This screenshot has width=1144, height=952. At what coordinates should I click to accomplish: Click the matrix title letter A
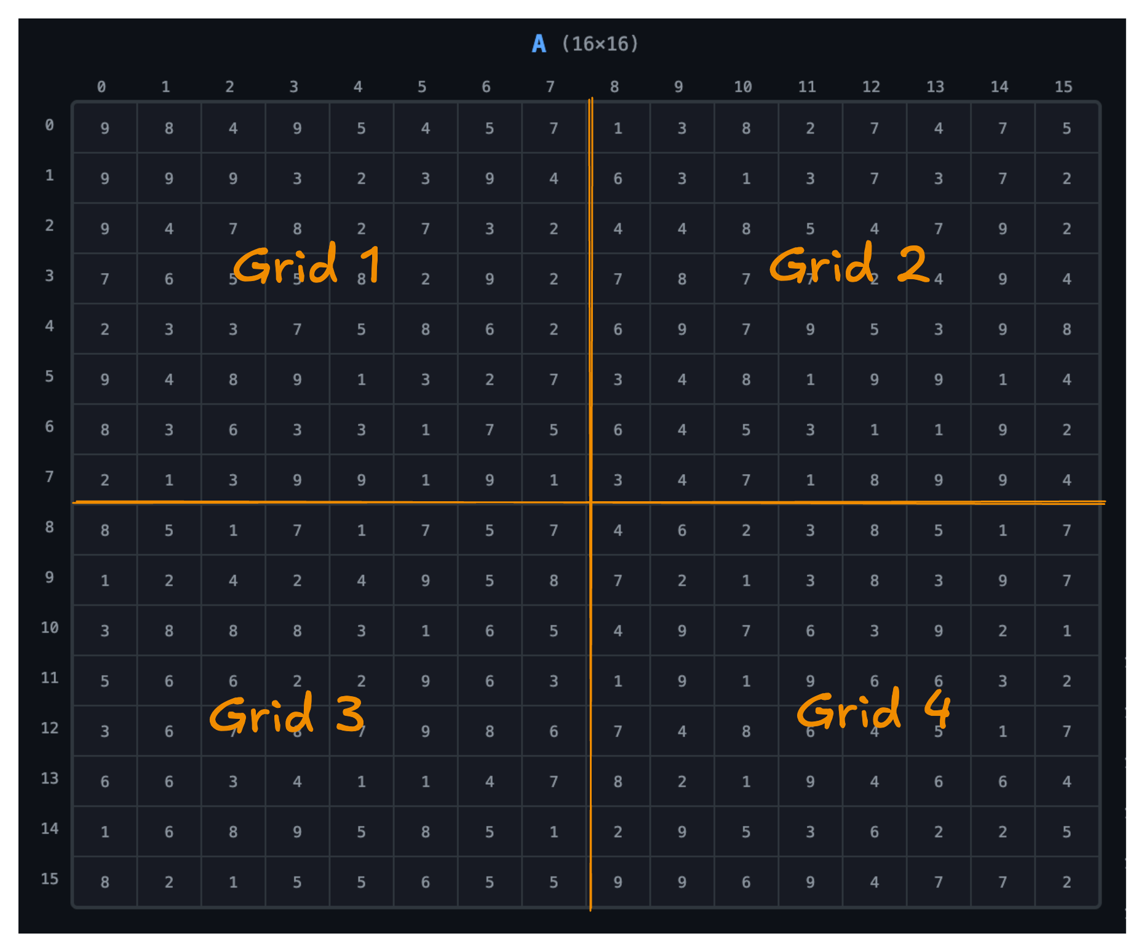(x=538, y=44)
